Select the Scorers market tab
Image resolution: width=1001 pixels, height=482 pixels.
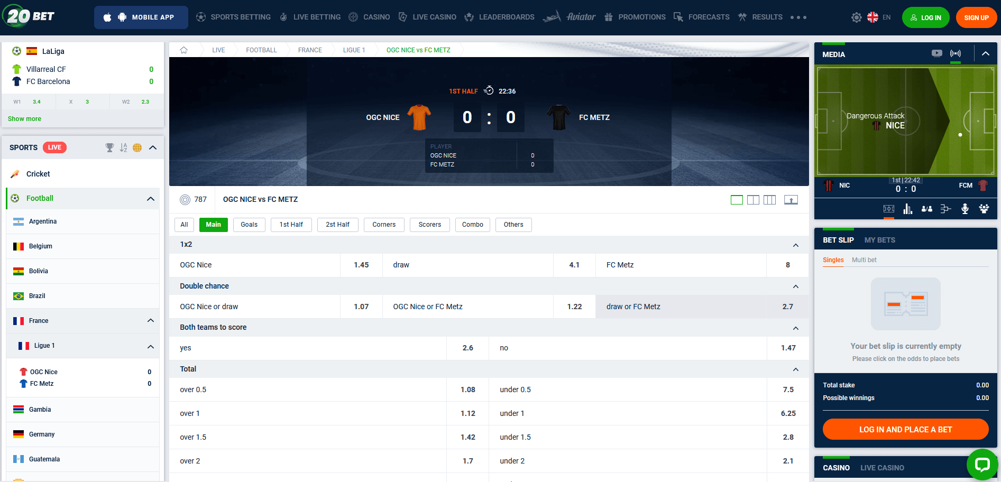click(x=430, y=225)
